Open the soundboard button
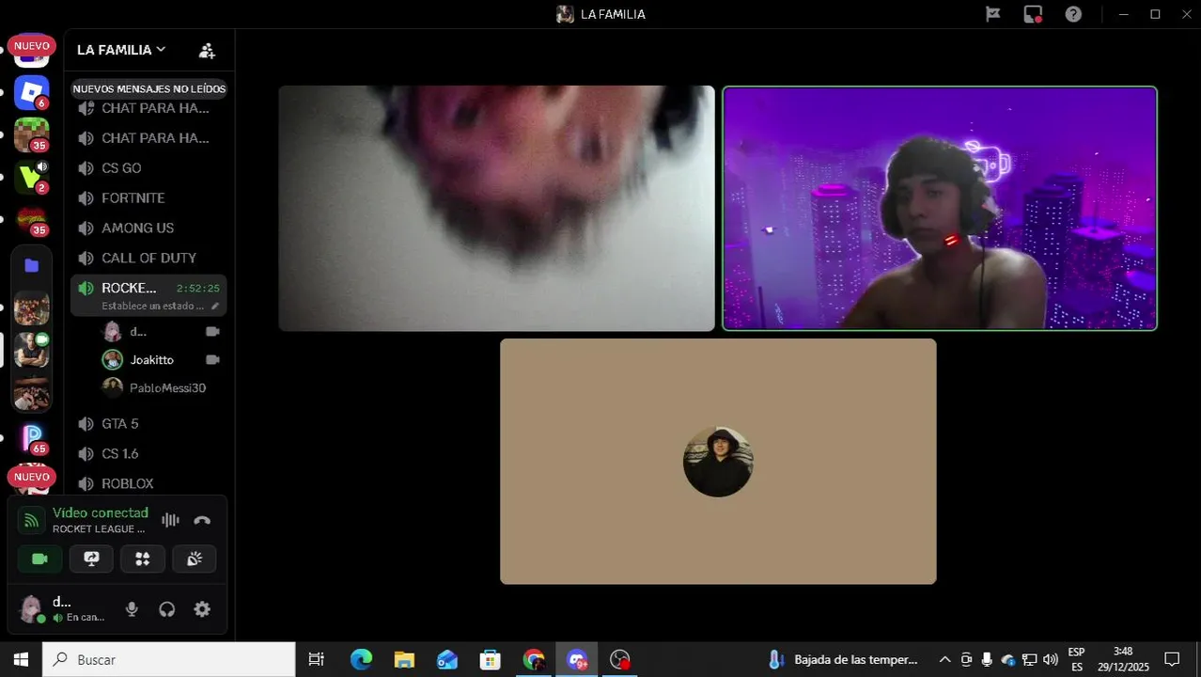The width and height of the screenshot is (1201, 677). point(195,559)
